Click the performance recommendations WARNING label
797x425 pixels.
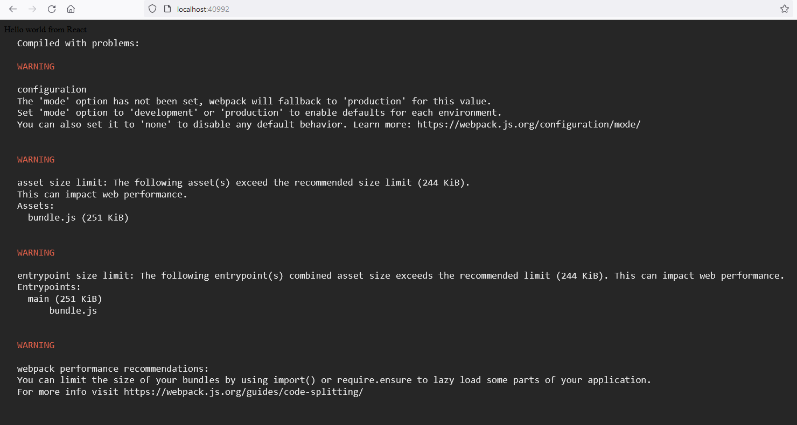tap(36, 345)
